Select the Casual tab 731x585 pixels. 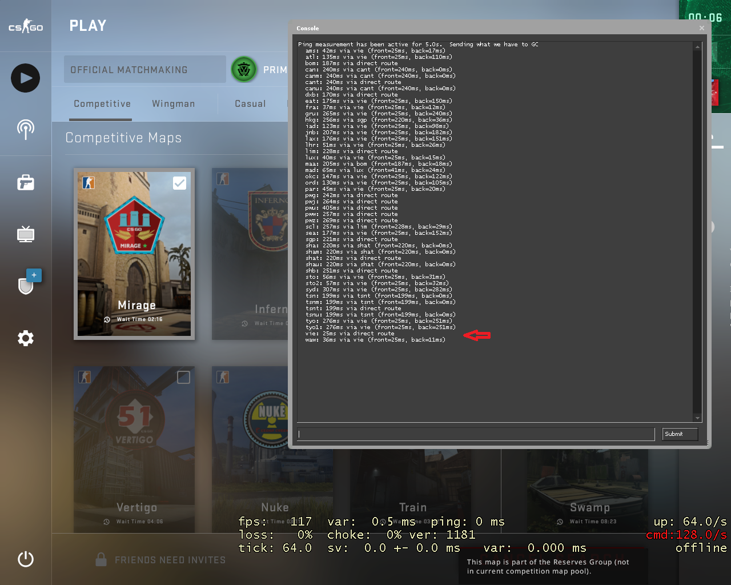(x=250, y=103)
